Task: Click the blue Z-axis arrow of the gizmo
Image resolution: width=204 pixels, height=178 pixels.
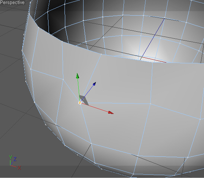Action: click(x=94, y=84)
